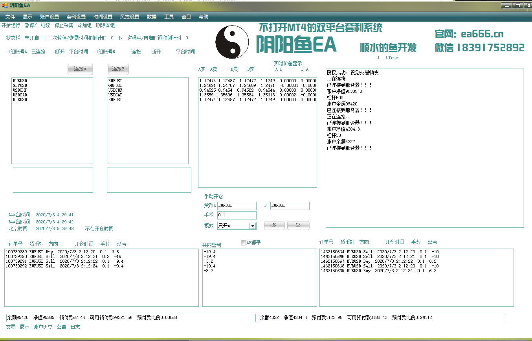Switch to the 交易 bottom tab
Image resolution: width=532 pixels, height=341 pixels.
pos(11,327)
